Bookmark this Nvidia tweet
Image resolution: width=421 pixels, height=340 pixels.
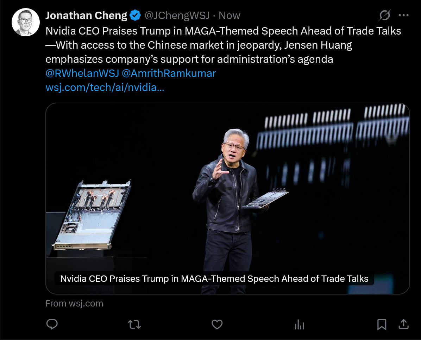[382, 324]
